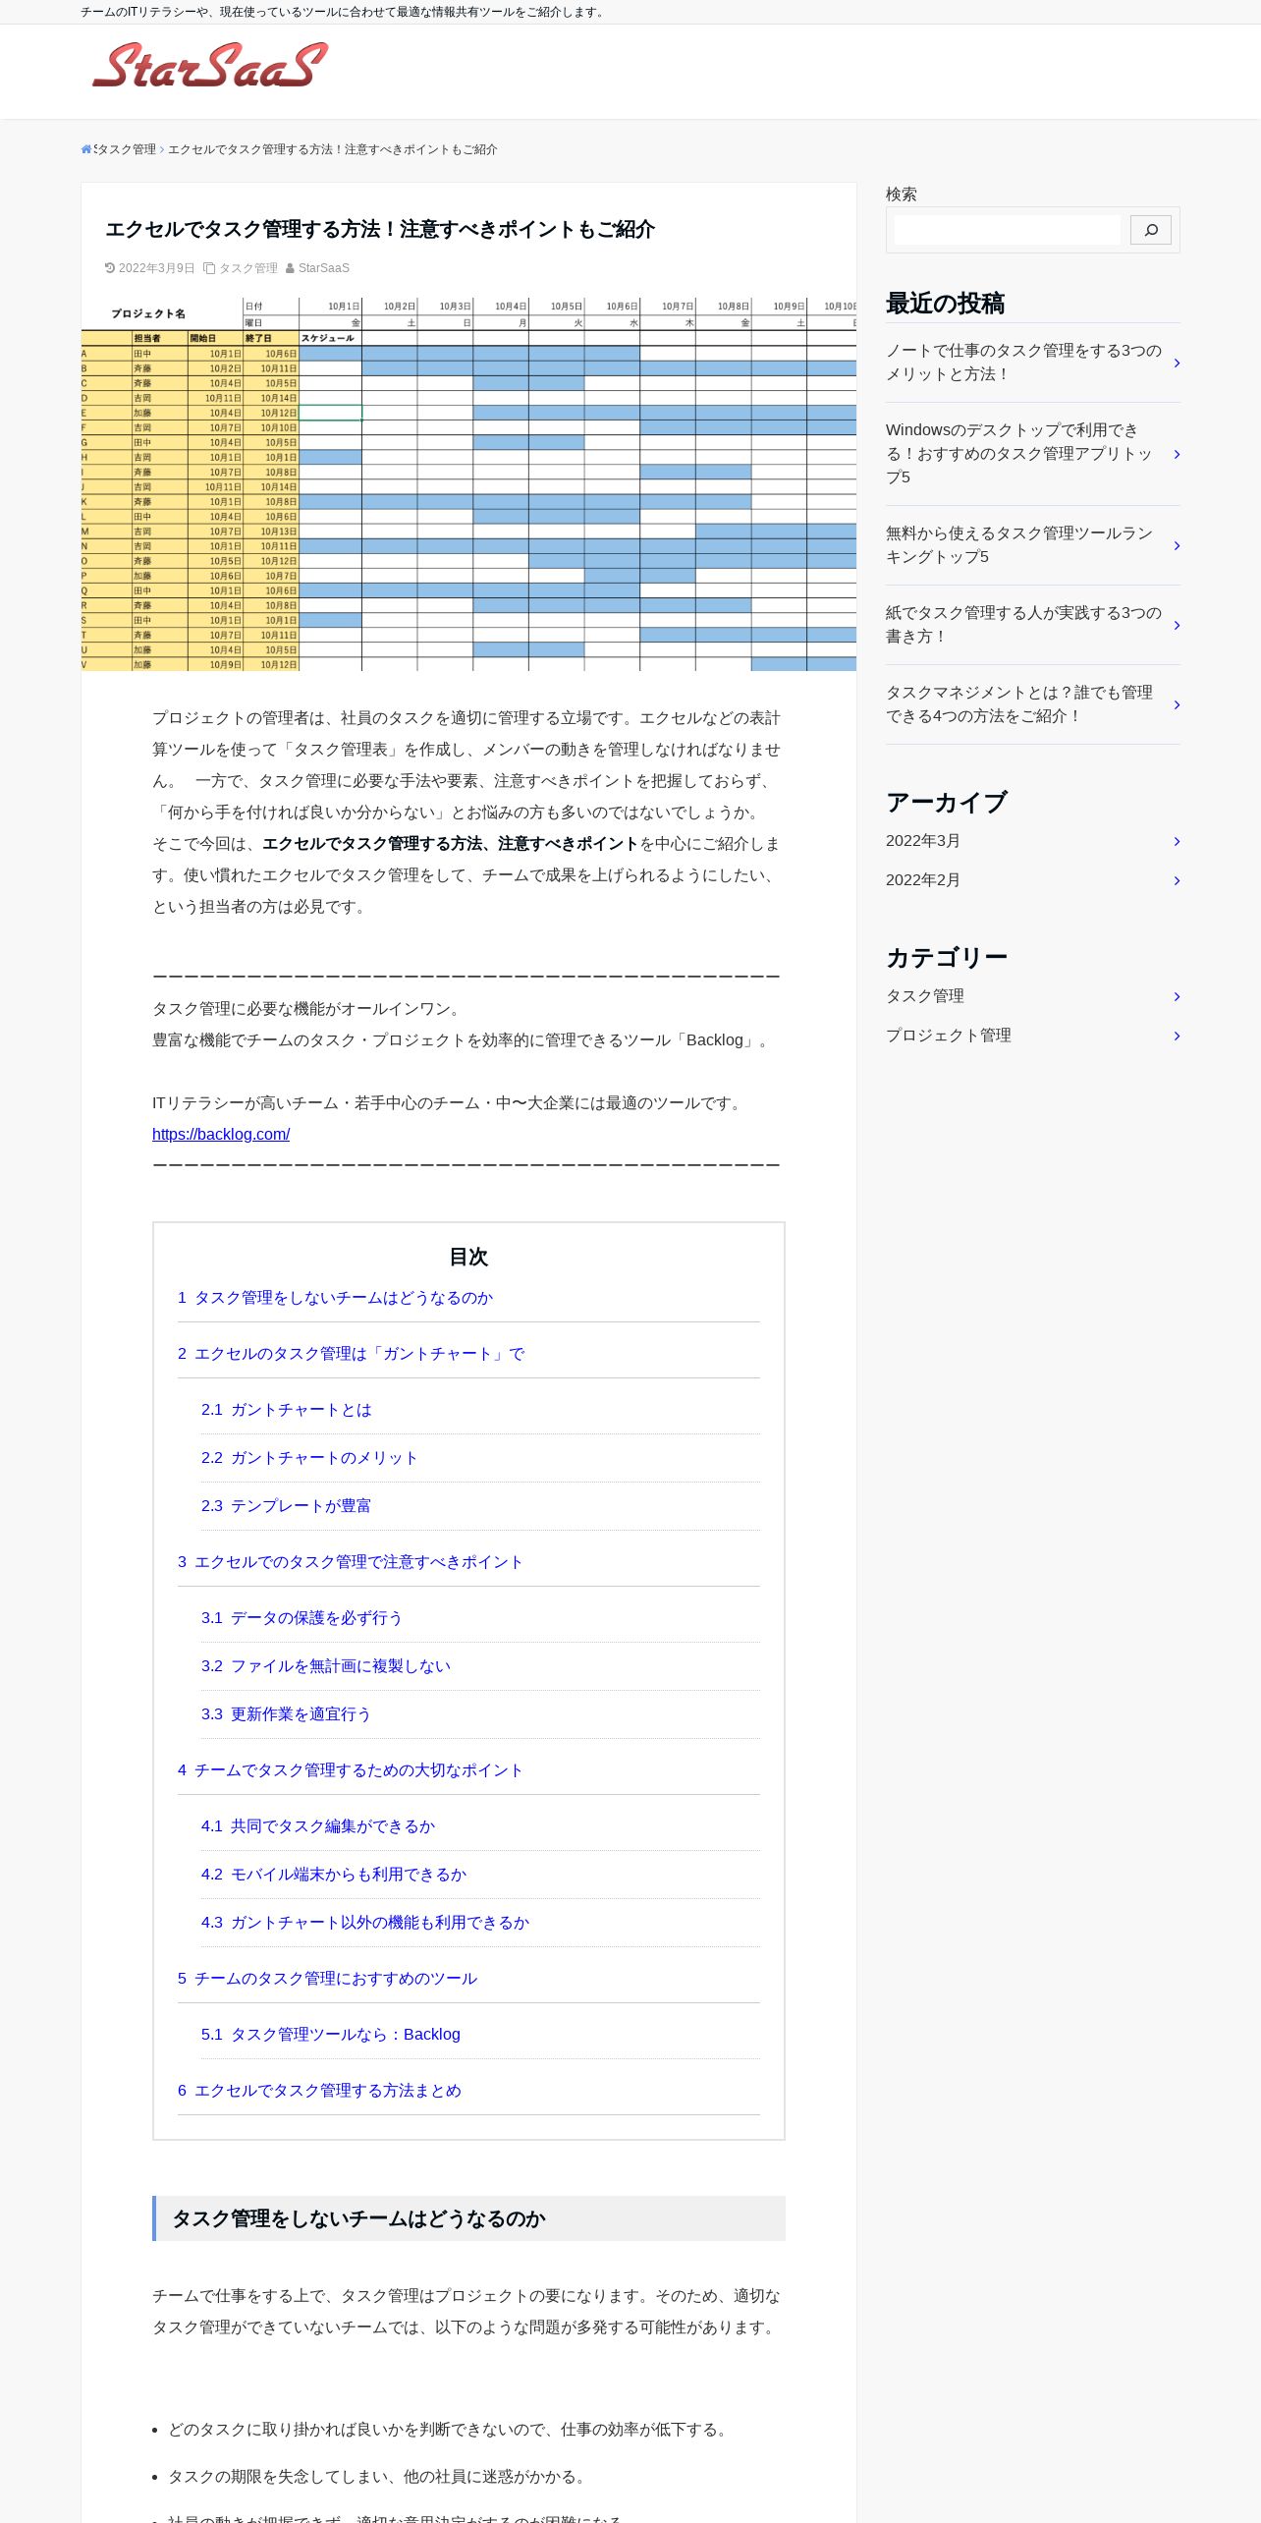Open post Windowsのデスクトップで利用できる！おすすめのタスク管理アプリトップ5

(1019, 454)
